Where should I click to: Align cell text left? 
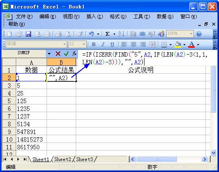(124, 45)
